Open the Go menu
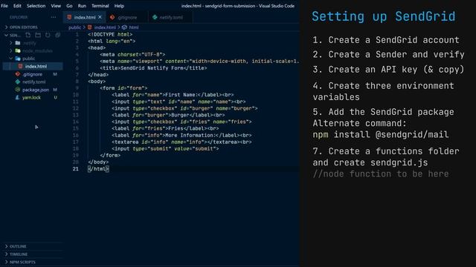This screenshot has width=476, height=267. click(69, 6)
